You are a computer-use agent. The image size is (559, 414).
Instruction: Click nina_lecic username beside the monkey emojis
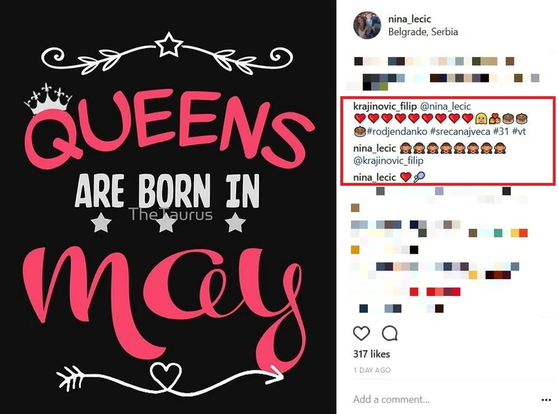(x=375, y=149)
